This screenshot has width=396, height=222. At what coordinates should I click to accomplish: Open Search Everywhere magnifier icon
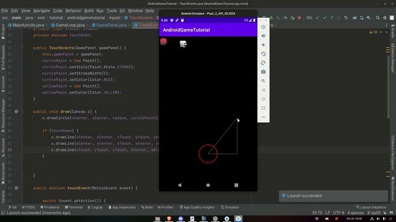pyautogui.click(x=377, y=18)
